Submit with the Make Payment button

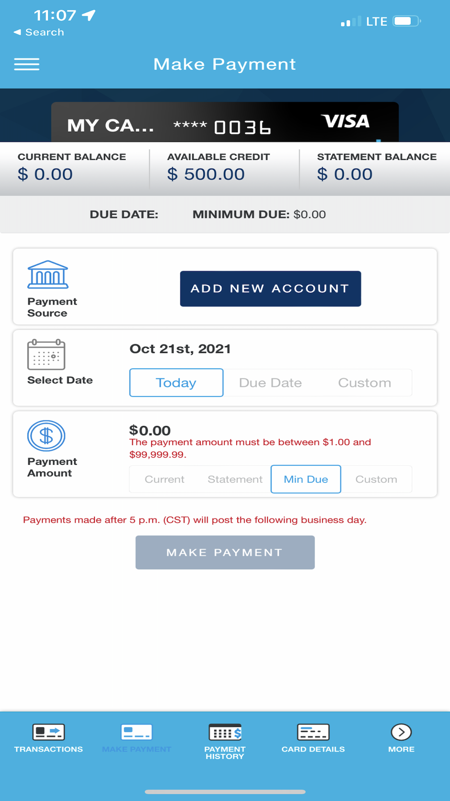coord(225,552)
